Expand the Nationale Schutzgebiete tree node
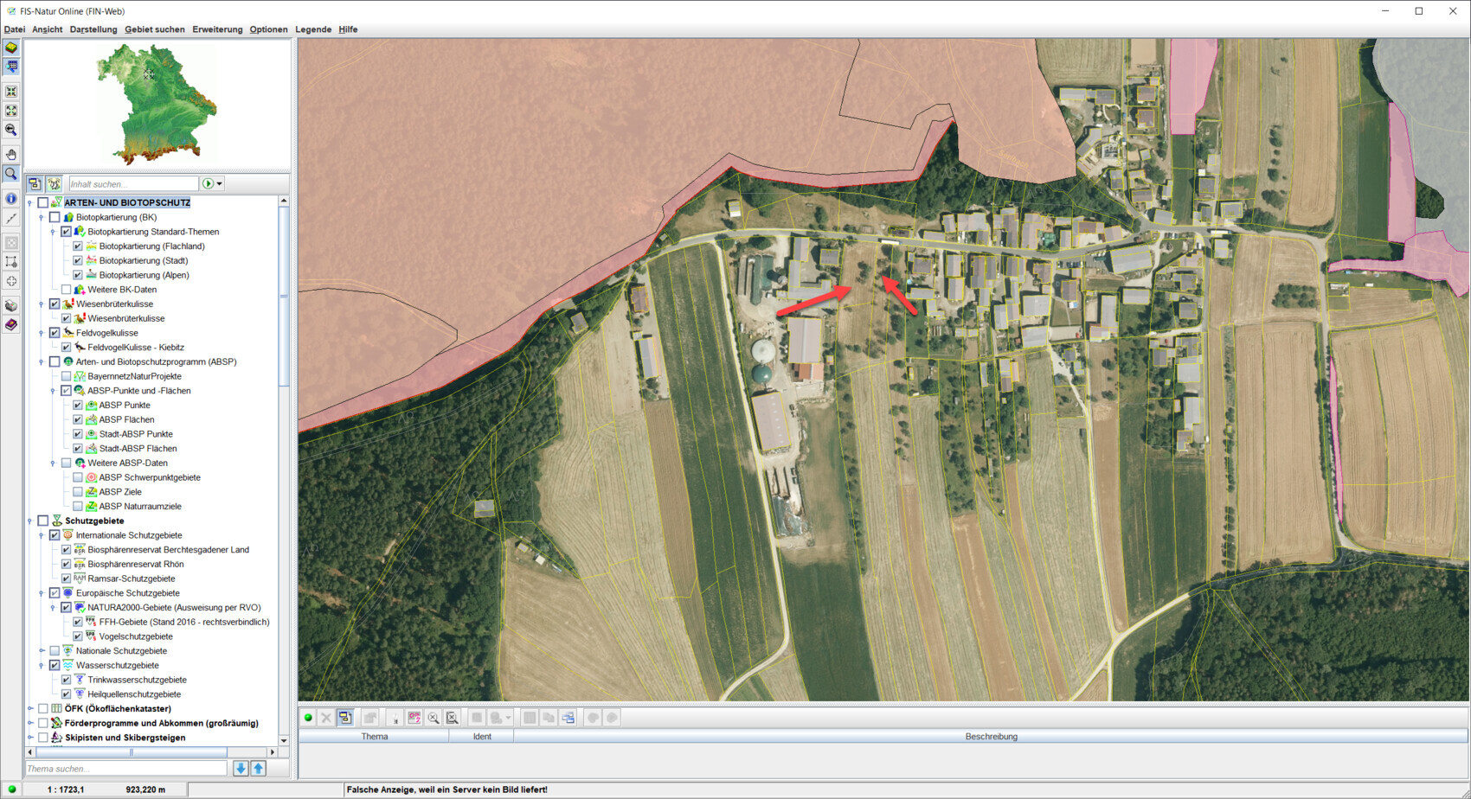The image size is (1471, 799). pos(42,651)
